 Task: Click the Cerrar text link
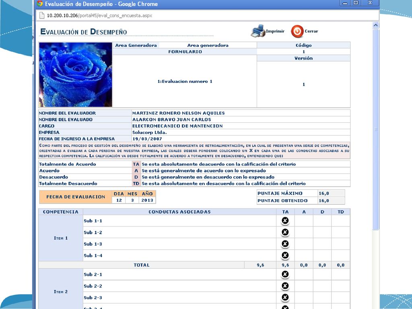tap(311, 31)
